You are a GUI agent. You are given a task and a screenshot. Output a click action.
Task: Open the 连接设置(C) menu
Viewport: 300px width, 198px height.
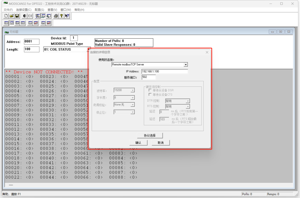point(24,10)
